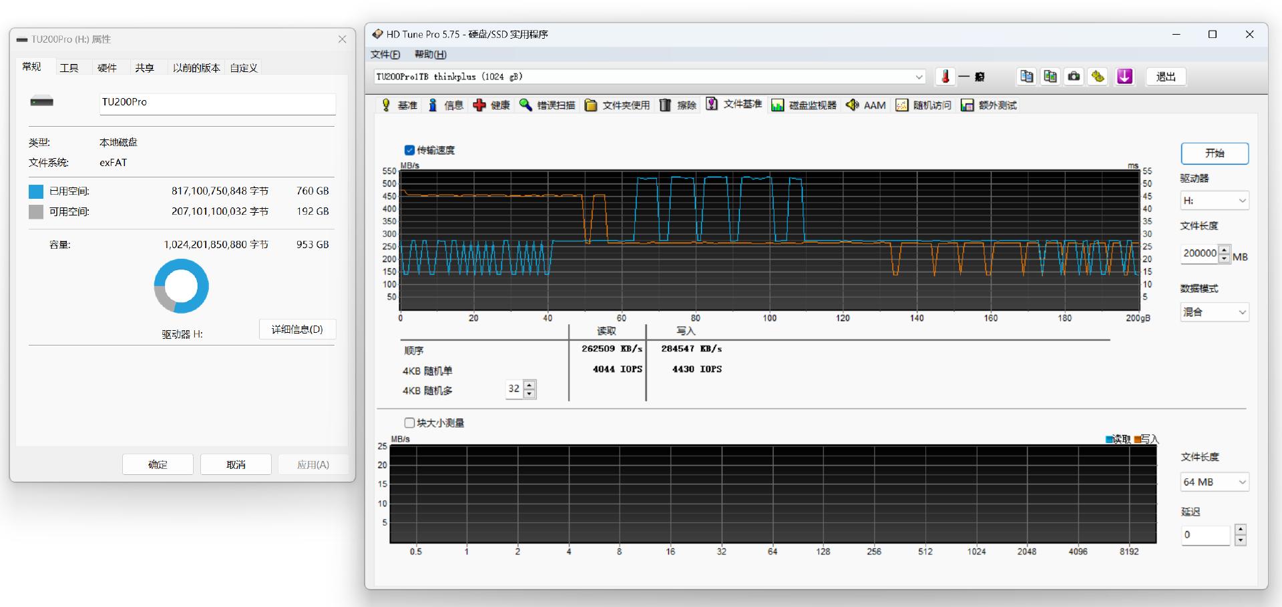Click the purple down-arrow minimize-to-tray icon
This screenshot has width=1282, height=607.
(x=1124, y=77)
